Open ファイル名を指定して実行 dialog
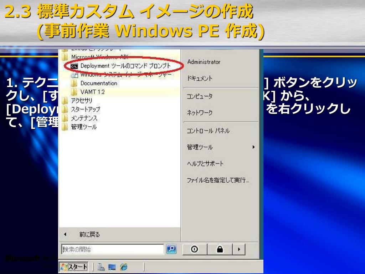This screenshot has width=365, height=274. (218, 180)
